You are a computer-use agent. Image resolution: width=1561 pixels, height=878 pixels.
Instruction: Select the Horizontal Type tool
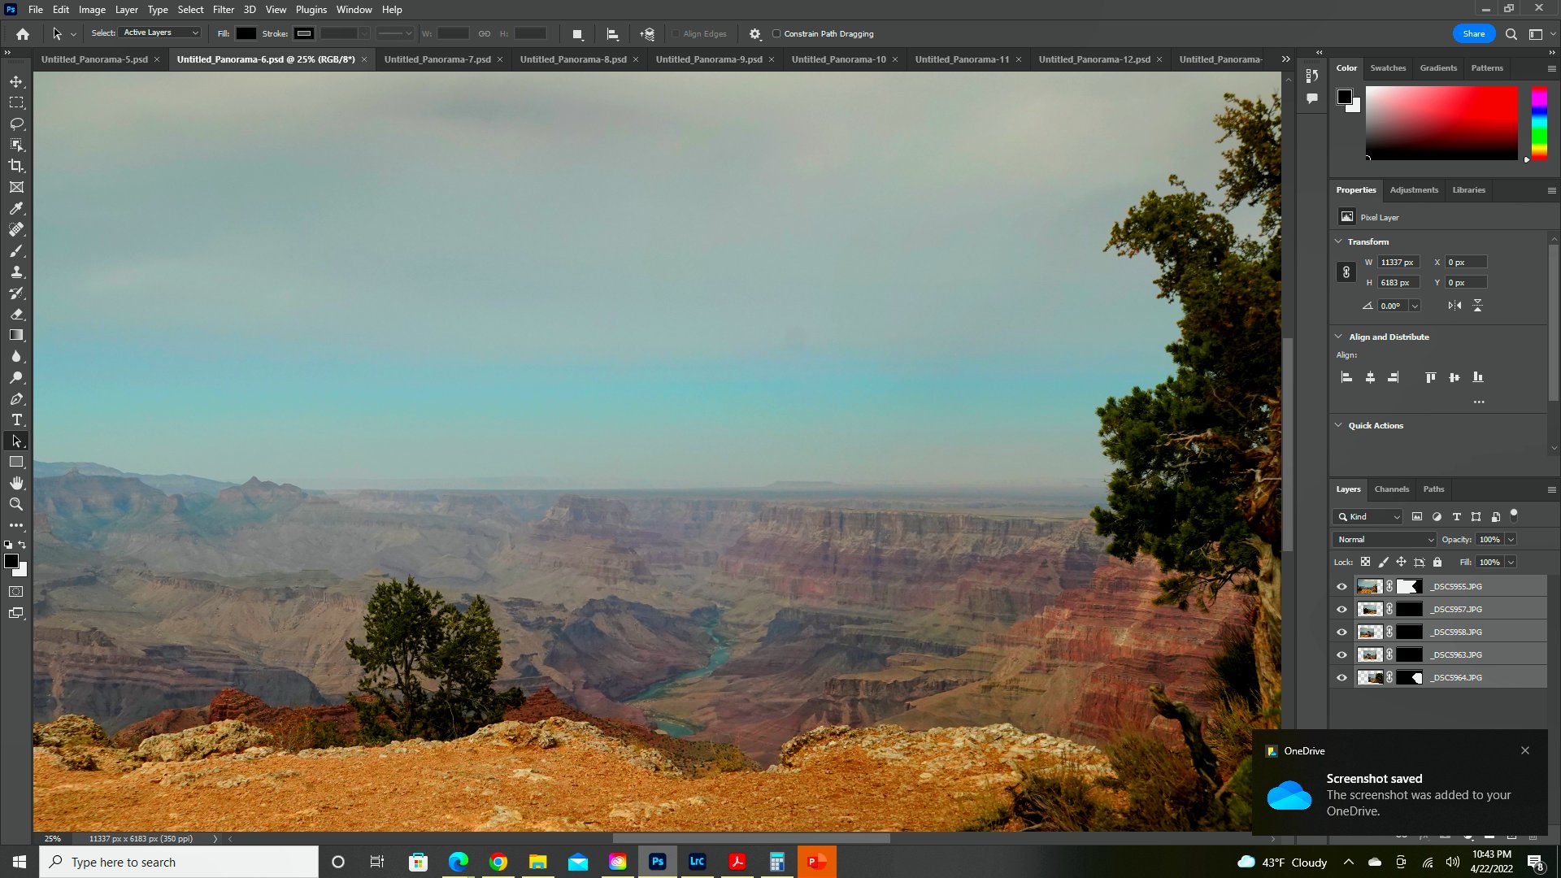tap(16, 419)
